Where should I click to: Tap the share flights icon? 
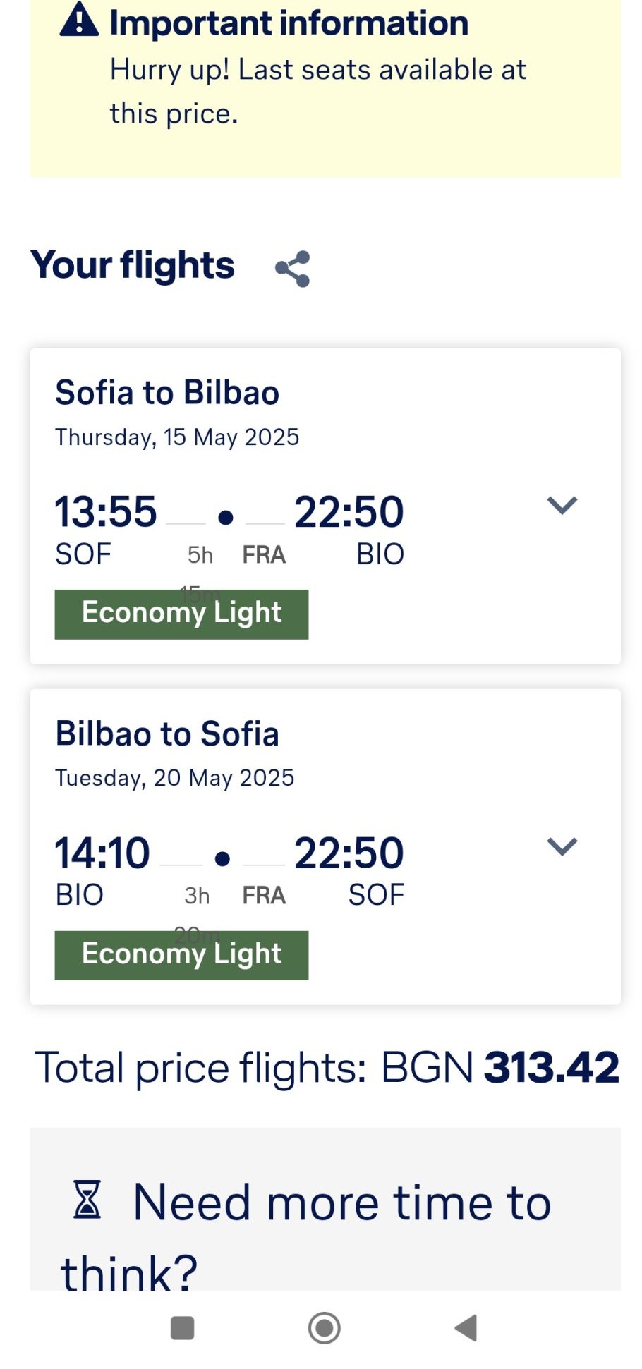293,269
